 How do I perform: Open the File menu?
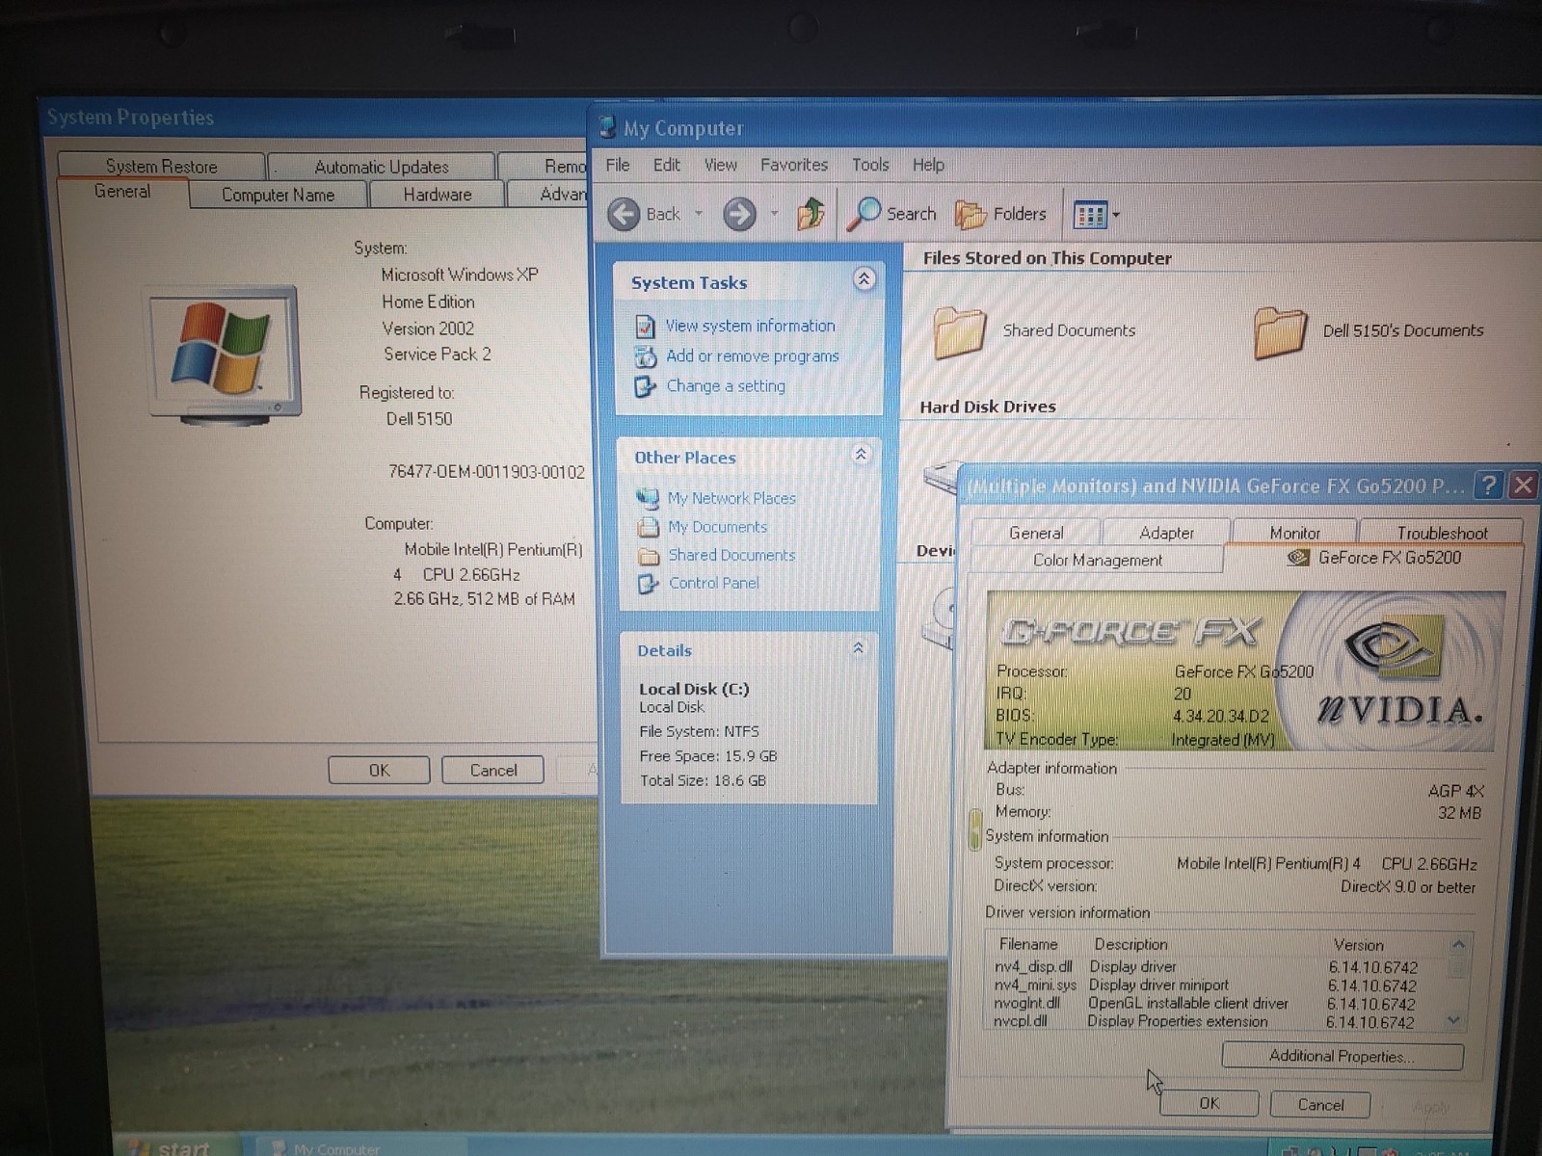point(618,165)
